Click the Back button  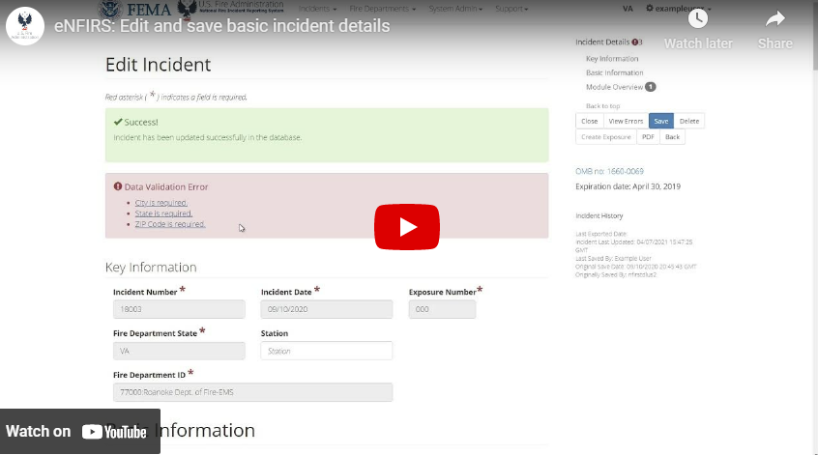click(672, 137)
